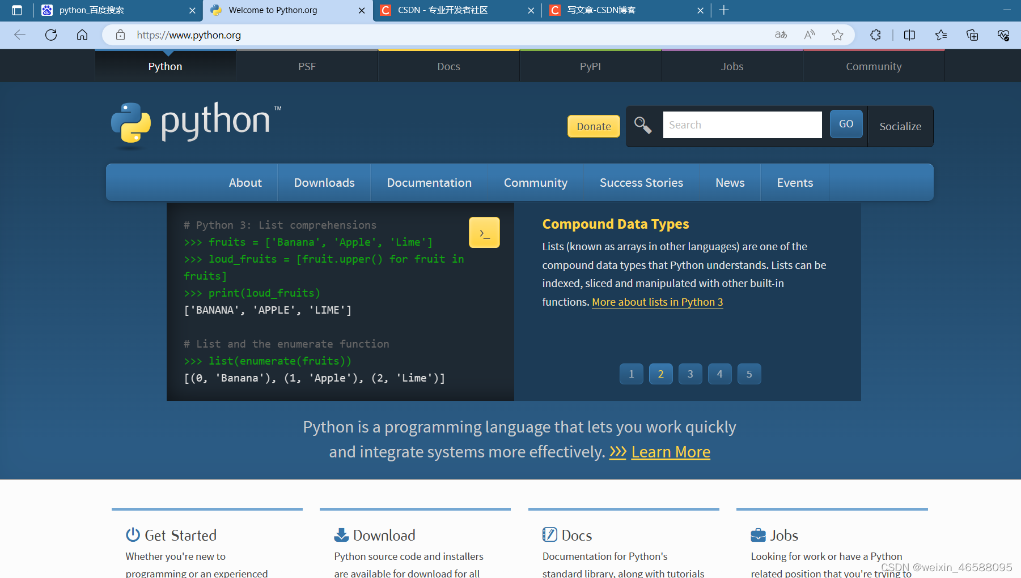The height and width of the screenshot is (578, 1021).
Task: Reload the page with the refresh icon
Action: point(51,35)
